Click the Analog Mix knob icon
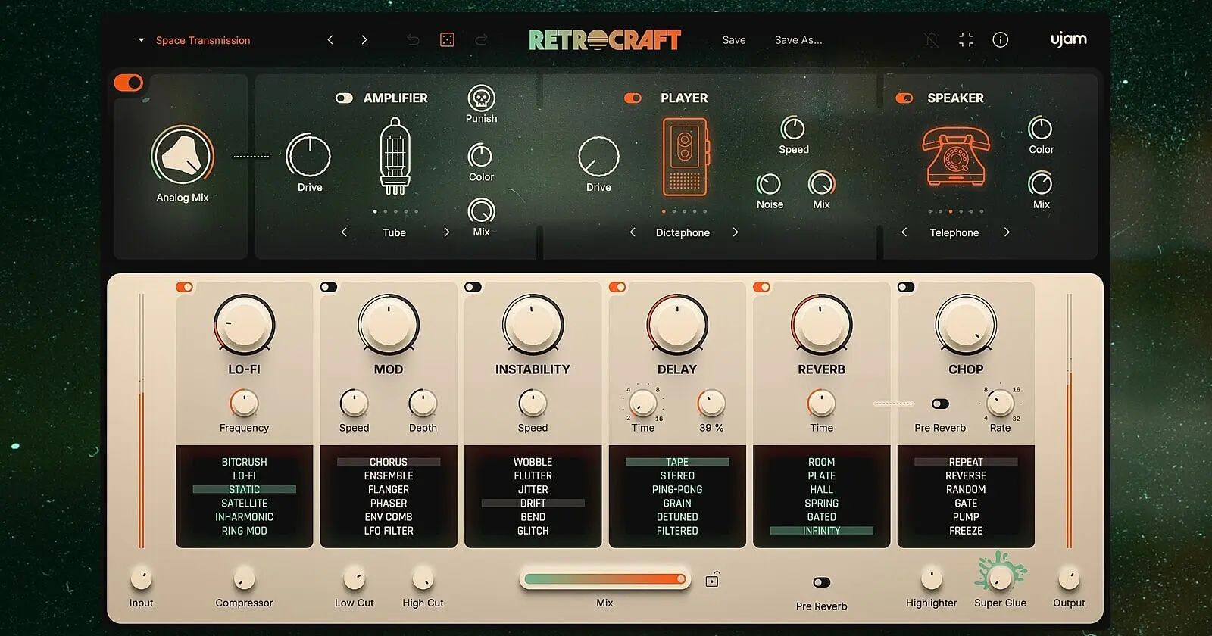The width and height of the screenshot is (1212, 636). (x=182, y=156)
